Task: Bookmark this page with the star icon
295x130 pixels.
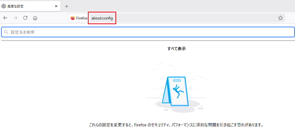Action: click(280, 18)
